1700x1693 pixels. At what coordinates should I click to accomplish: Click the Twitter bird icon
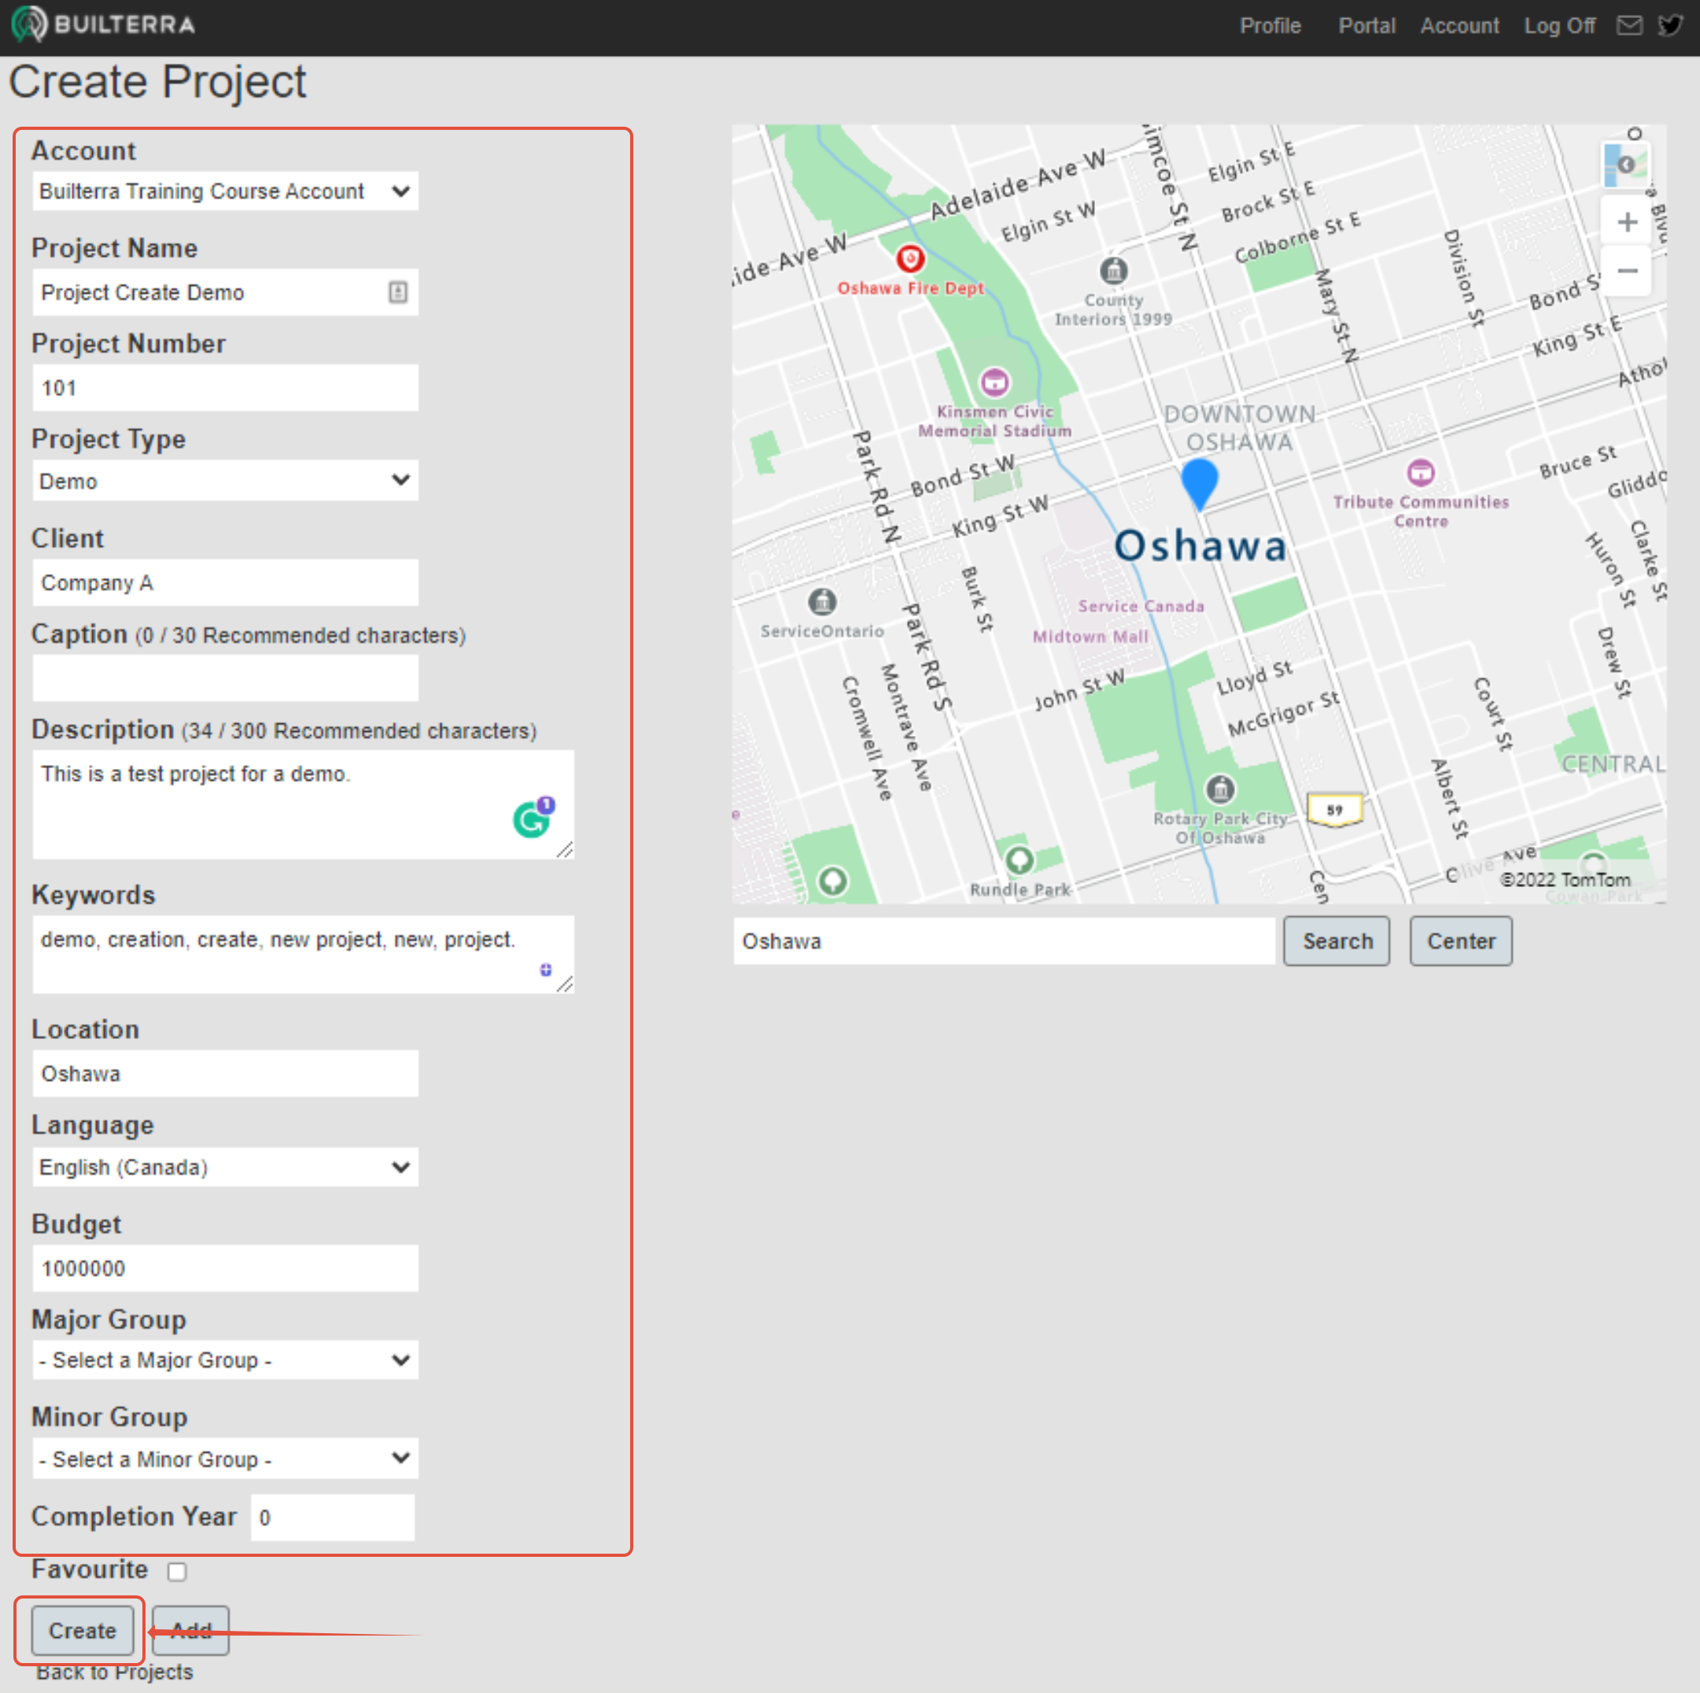coord(1669,25)
